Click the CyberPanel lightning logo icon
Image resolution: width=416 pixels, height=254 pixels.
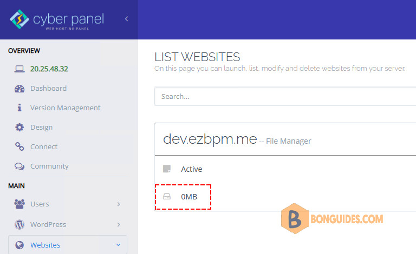point(19,19)
